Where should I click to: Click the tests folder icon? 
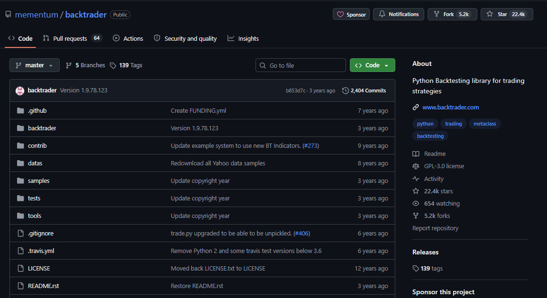[x=20, y=198]
